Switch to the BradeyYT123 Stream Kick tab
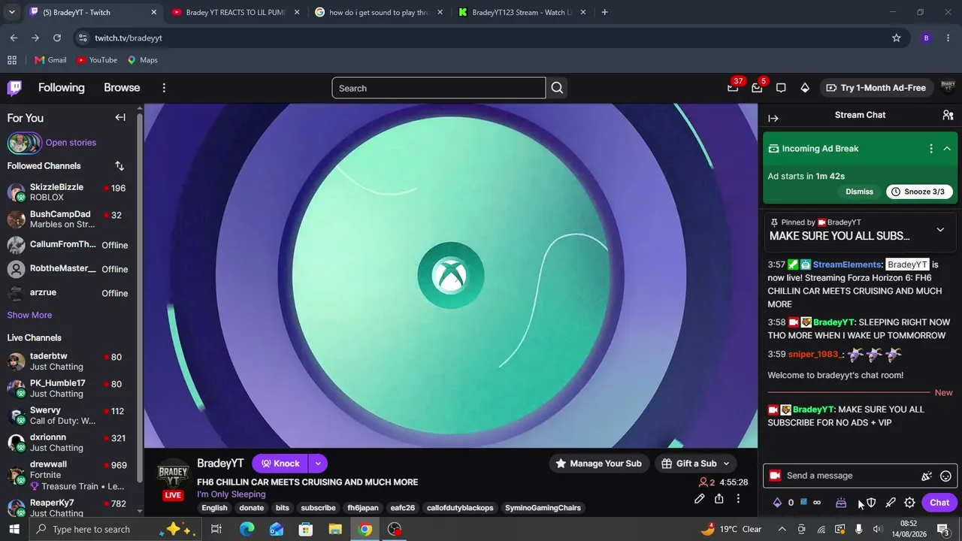Image resolution: width=962 pixels, height=541 pixels. (x=522, y=12)
